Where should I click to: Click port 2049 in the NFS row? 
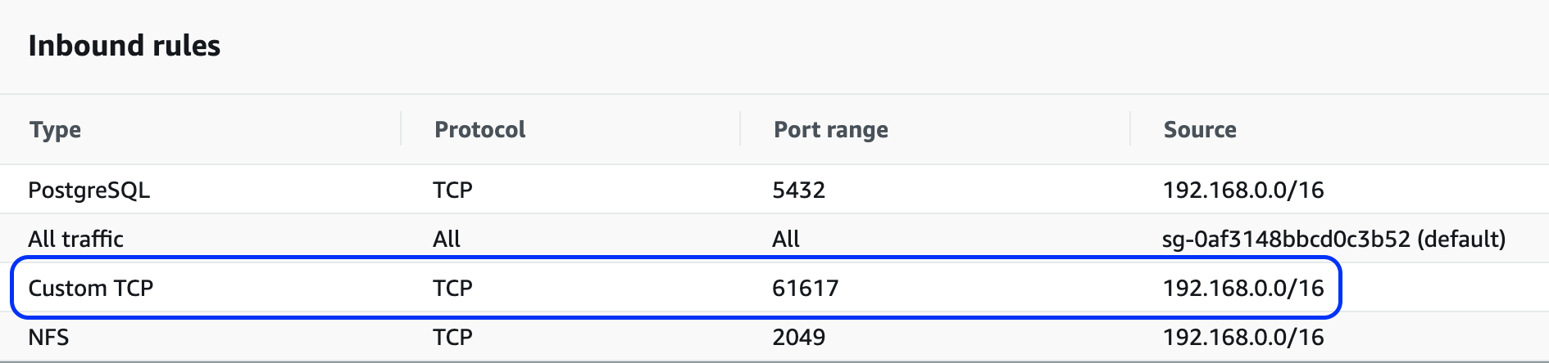[798, 338]
